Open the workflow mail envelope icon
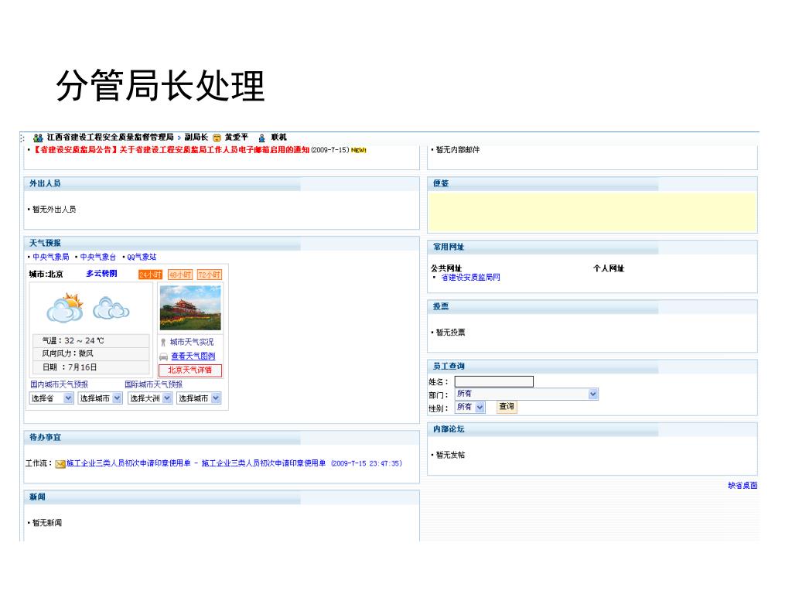Screen dimensions: 792x594 [60, 464]
